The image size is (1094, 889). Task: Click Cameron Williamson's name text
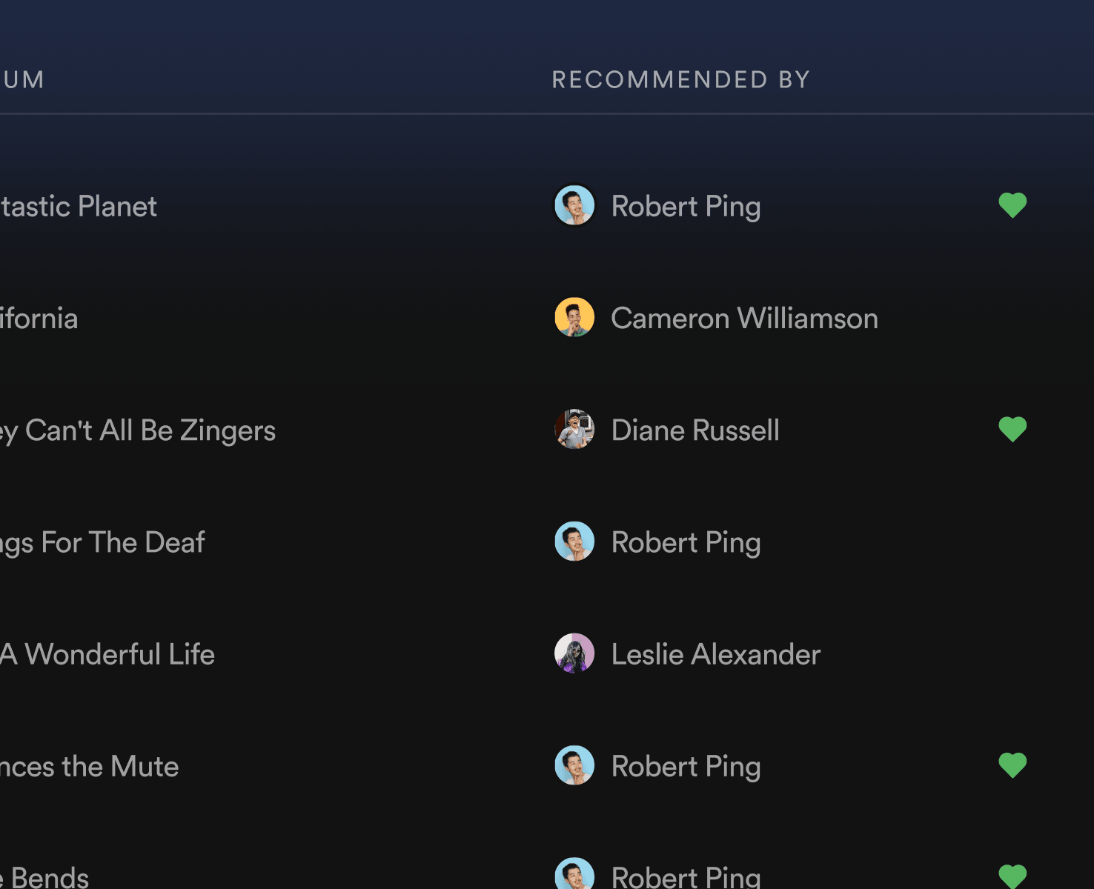[x=743, y=317]
